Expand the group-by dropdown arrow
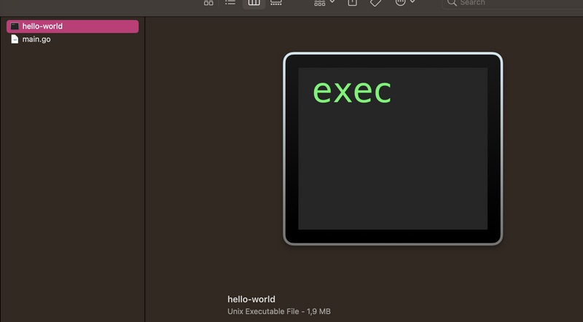The width and height of the screenshot is (583, 322). (x=332, y=3)
